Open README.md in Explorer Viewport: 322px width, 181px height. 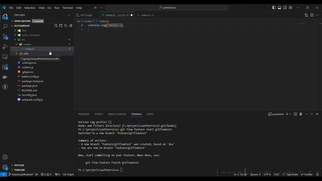click(29, 90)
